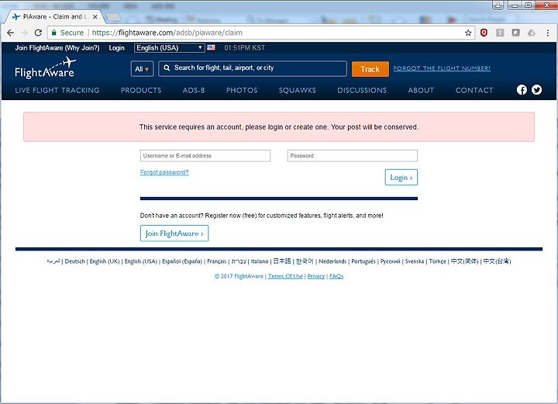
Task: Open the PRODUCTS menu
Action: 141,90
